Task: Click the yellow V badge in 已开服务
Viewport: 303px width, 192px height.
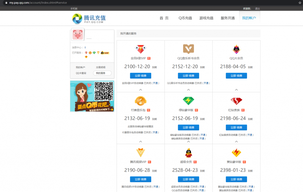Action: point(98,53)
